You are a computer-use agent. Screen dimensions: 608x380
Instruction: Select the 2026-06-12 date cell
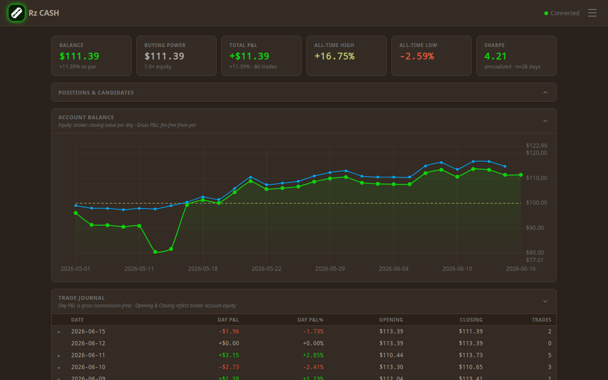(x=88, y=343)
